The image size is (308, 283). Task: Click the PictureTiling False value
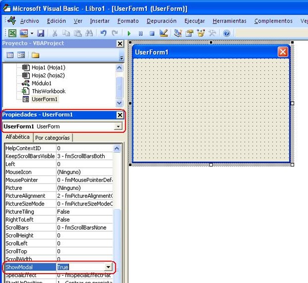coord(85,212)
